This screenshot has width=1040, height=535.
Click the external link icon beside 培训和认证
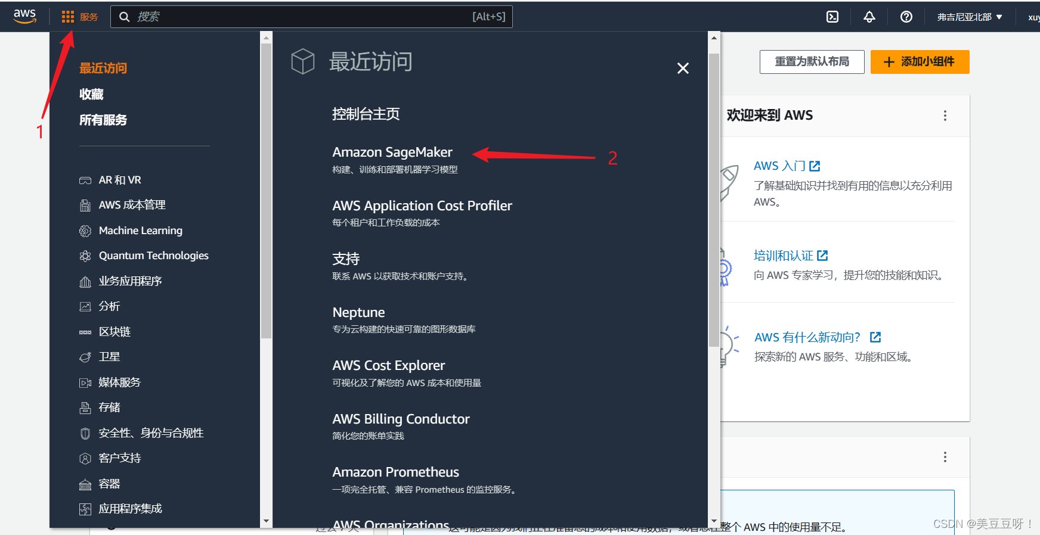tap(822, 256)
